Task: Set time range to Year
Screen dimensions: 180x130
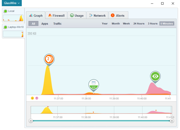Action: [x=105, y=24]
